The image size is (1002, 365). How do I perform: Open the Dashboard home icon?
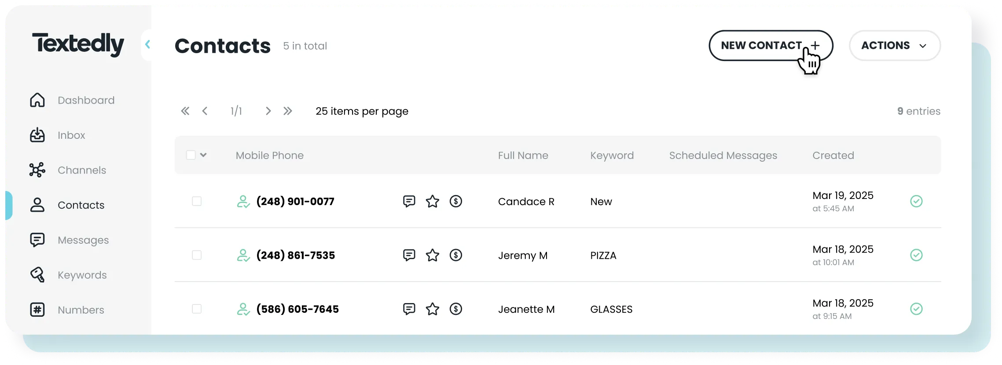[x=37, y=100]
